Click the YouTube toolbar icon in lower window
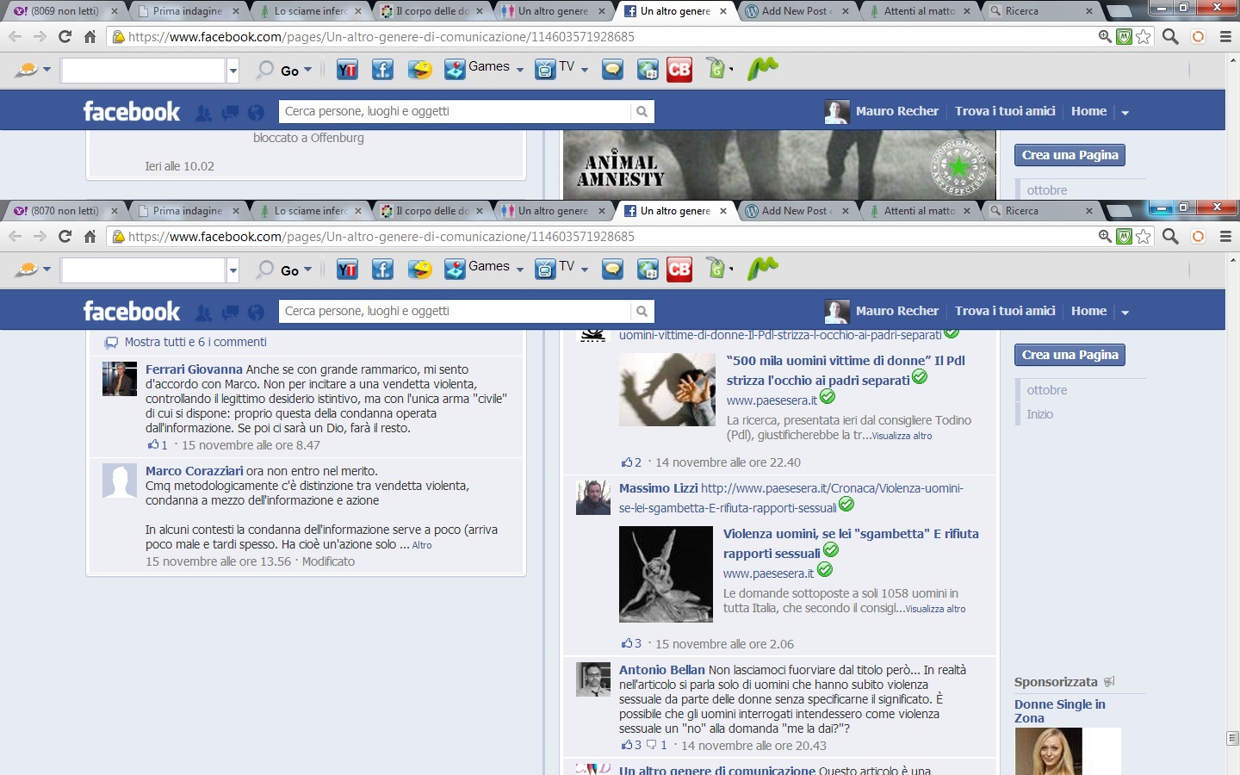 pos(347,270)
